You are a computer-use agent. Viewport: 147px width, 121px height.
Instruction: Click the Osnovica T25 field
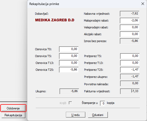(x=69, y=70)
